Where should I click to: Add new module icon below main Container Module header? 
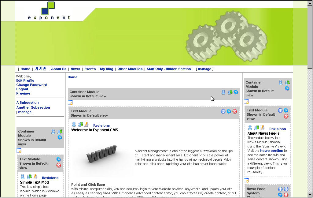(x=70, y=103)
